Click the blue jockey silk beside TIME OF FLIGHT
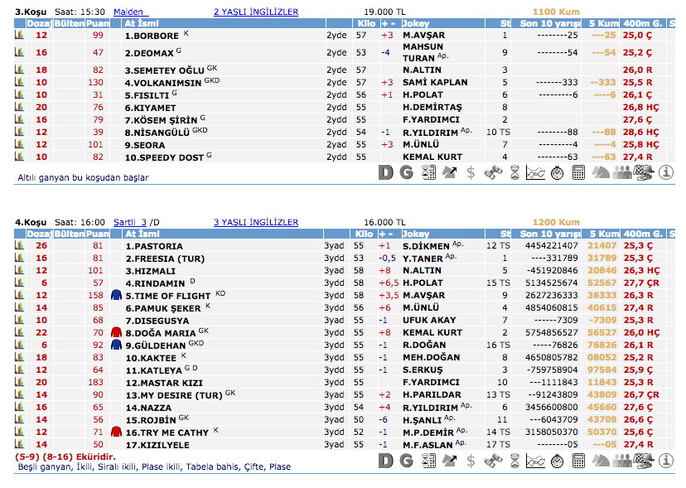 (x=116, y=296)
